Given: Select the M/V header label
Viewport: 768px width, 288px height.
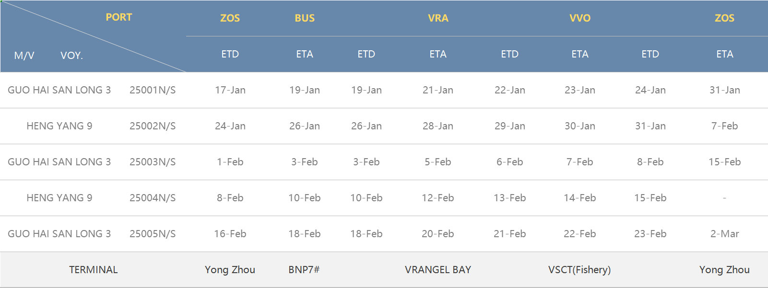Looking at the screenshot, I should pos(24,56).
